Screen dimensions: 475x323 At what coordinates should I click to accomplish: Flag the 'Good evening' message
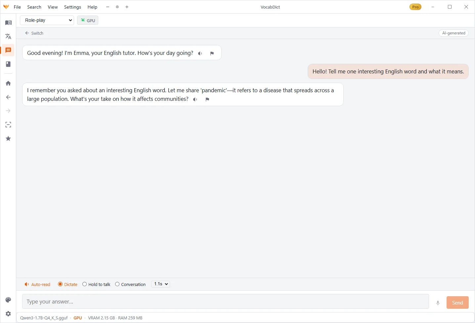pos(212,53)
